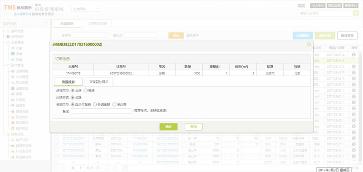Image resolution: width=363 pixels, height=172 pixels.
Task: Switch to 外发其他网点 tab in dialog
Action: 99,82
